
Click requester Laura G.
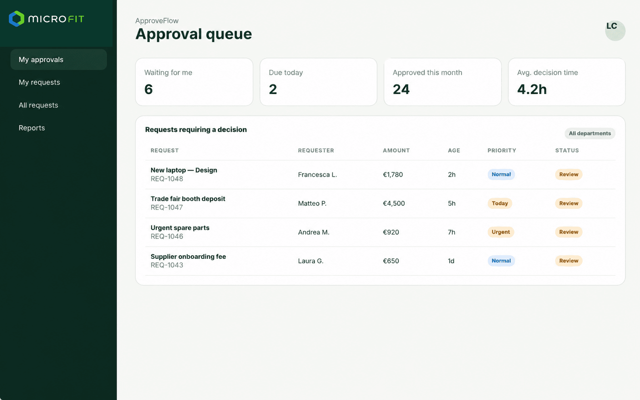click(x=311, y=261)
